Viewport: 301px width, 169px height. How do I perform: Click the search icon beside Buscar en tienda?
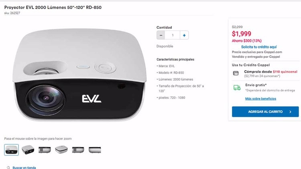pos(8,168)
